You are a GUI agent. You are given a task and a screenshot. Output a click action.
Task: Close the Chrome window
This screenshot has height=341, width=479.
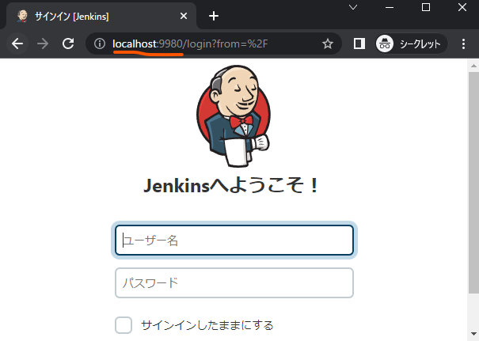[462, 7]
